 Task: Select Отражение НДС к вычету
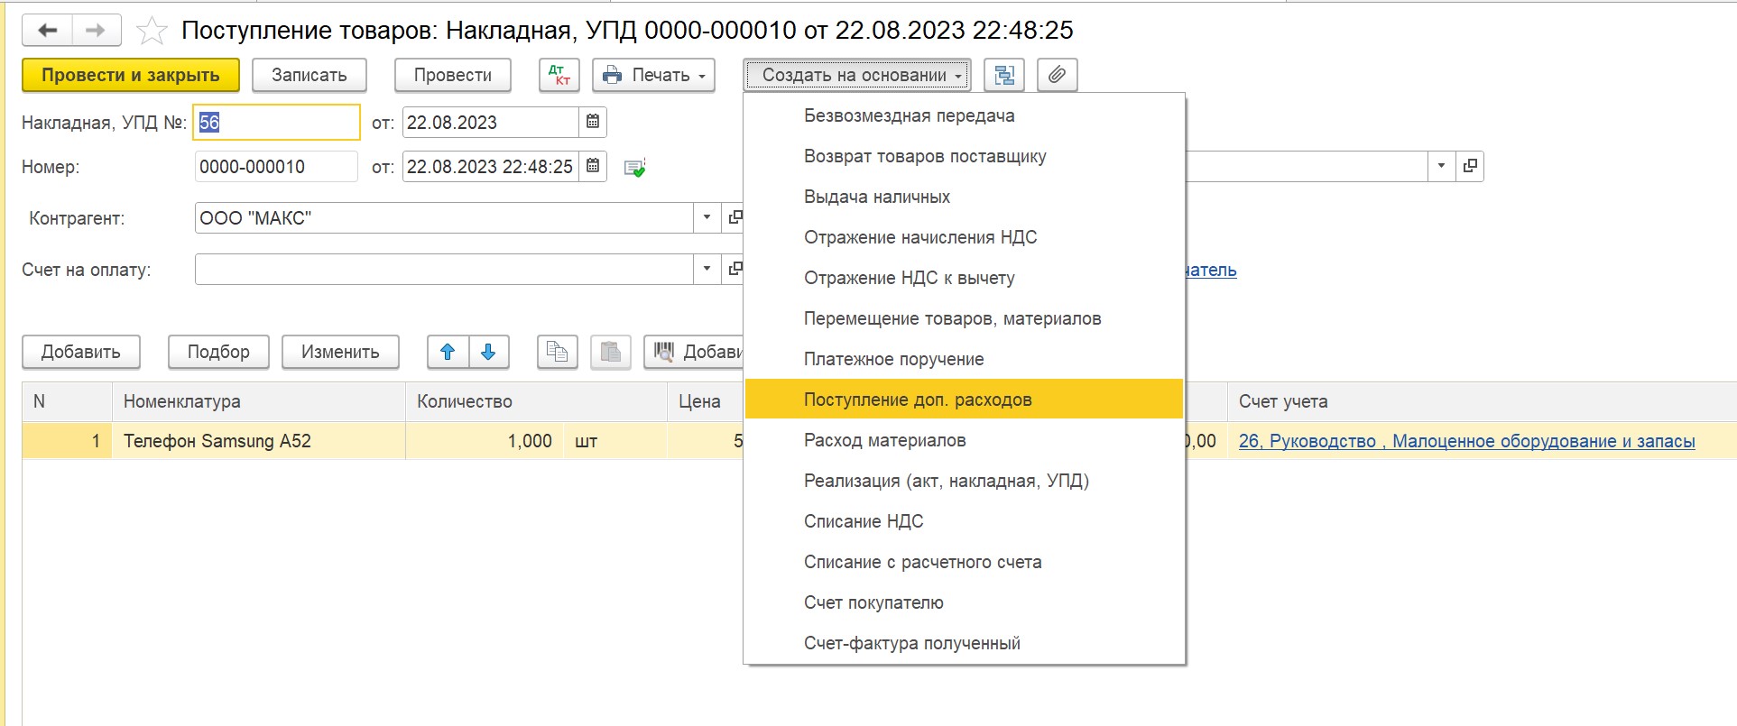click(964, 278)
